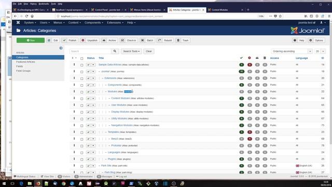The image size is (332, 187).
Task: Click the Chrome icon in the taskbar
Action: (63, 183)
